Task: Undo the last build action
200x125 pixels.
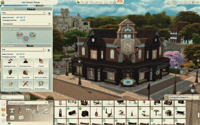Action: [x=96, y=2]
